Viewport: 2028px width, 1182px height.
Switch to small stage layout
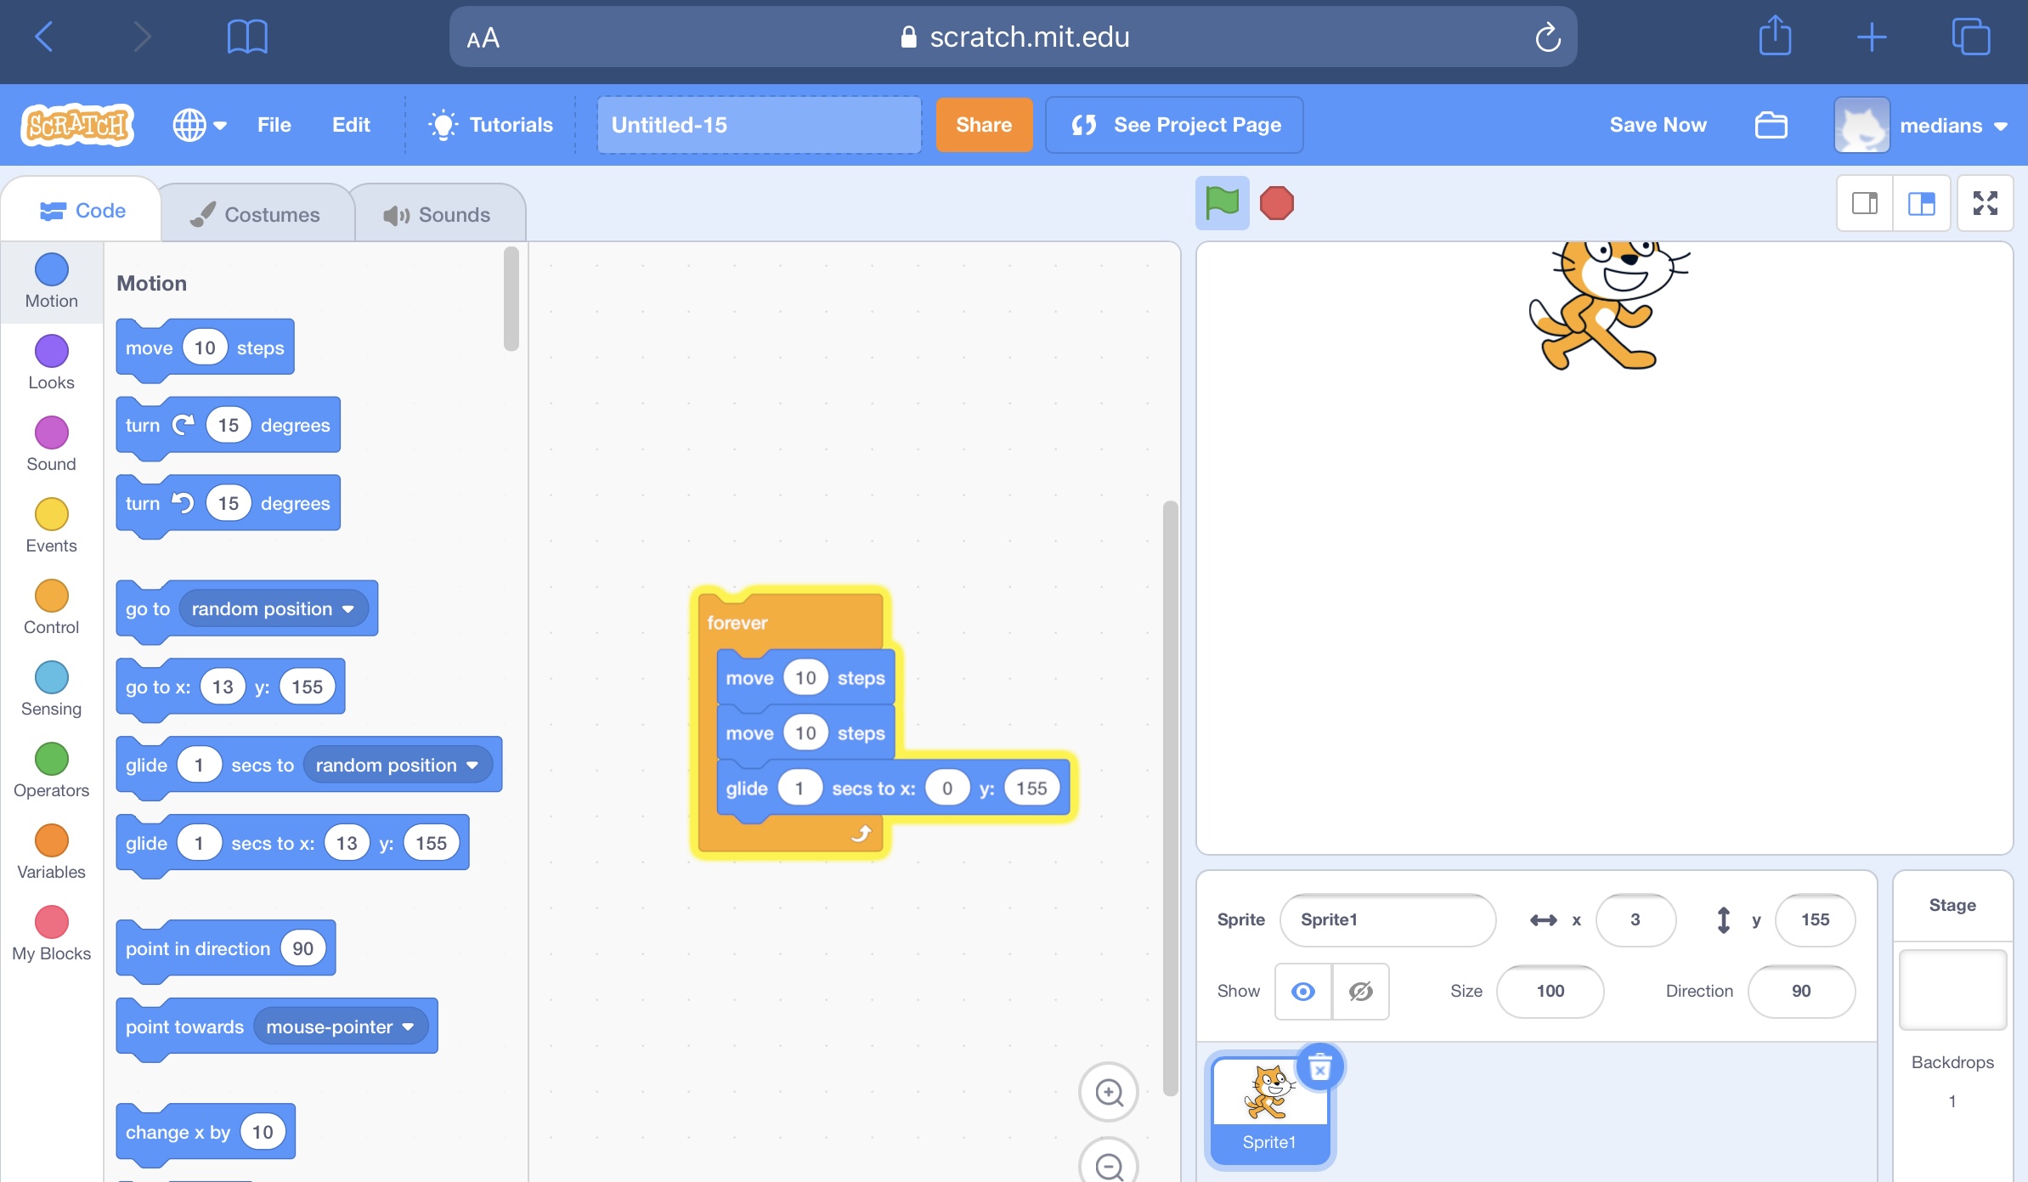pos(1865,203)
